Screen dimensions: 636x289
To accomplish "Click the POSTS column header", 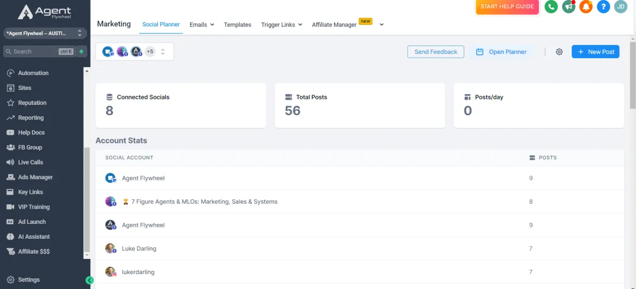I will [543, 158].
